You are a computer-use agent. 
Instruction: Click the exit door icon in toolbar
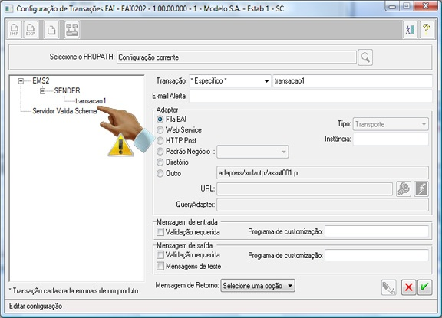(x=410, y=29)
